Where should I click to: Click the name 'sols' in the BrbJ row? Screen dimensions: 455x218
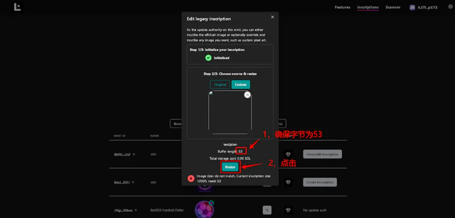153,182
